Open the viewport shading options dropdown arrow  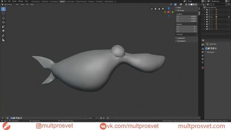coord(198,5)
